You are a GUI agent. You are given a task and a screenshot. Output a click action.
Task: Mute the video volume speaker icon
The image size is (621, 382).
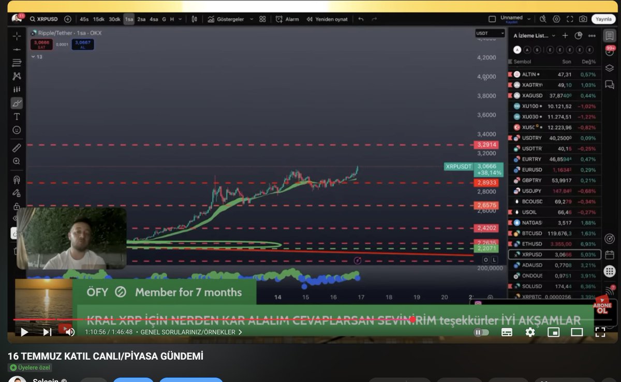(x=69, y=332)
